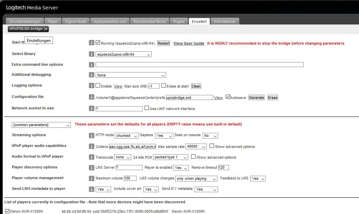Click info icon for Network socket to use
The width and height of the screenshot is (359, 214).
pyautogui.click(x=91, y=108)
